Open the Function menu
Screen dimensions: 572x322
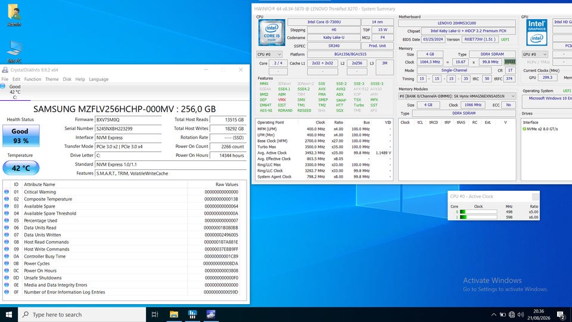pos(32,79)
